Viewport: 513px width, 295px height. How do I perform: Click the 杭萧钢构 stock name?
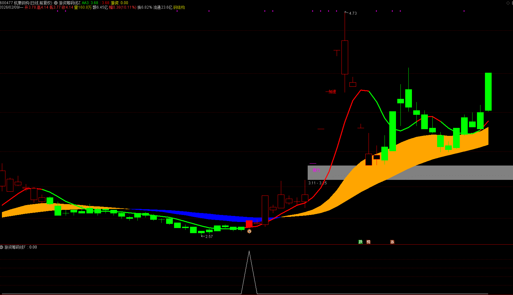click(21, 3)
